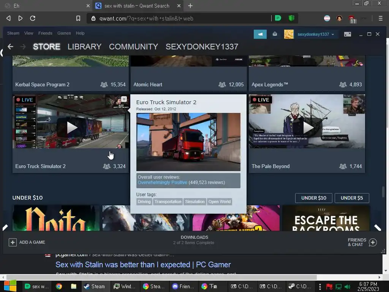Show previous carousel items with left arrow
The width and height of the screenshot is (389, 292).
tap(5, 227)
